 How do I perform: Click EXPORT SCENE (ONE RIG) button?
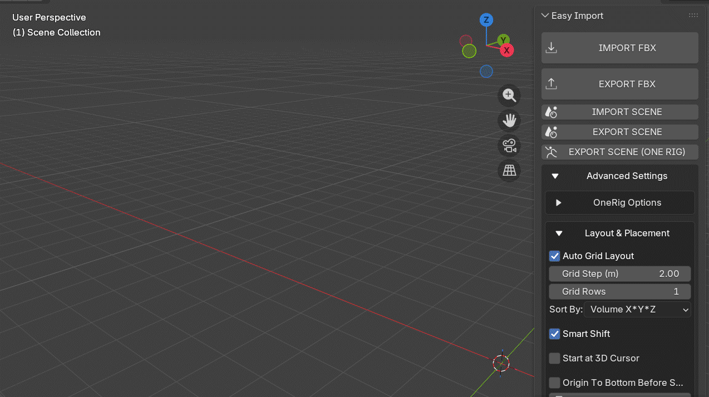point(620,152)
